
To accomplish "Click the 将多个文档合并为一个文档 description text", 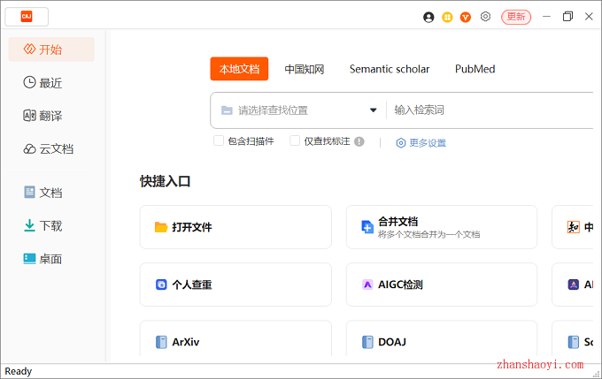I will pyautogui.click(x=428, y=234).
